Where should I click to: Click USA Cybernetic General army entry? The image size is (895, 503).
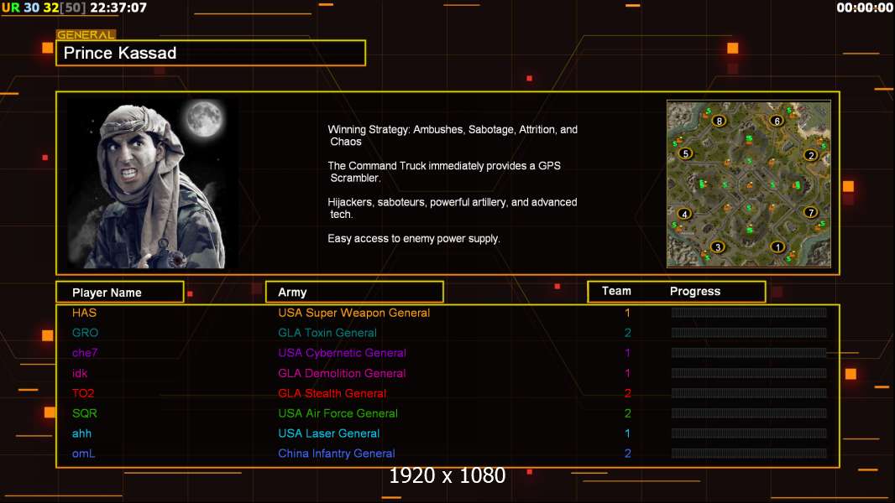[342, 353]
